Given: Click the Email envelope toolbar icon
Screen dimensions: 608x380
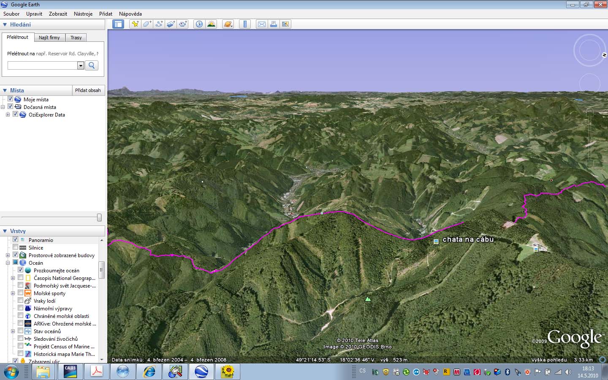Looking at the screenshot, I should [x=262, y=24].
